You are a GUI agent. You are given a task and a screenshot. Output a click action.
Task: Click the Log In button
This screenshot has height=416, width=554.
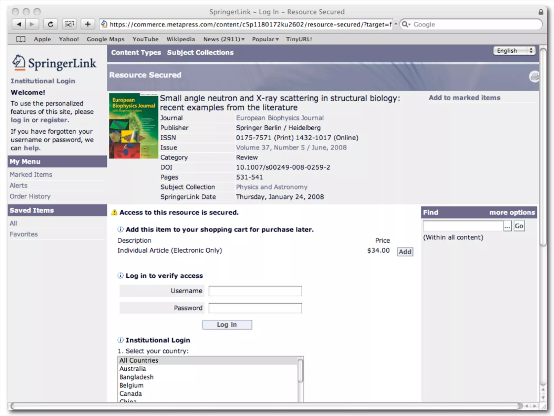[x=227, y=324]
